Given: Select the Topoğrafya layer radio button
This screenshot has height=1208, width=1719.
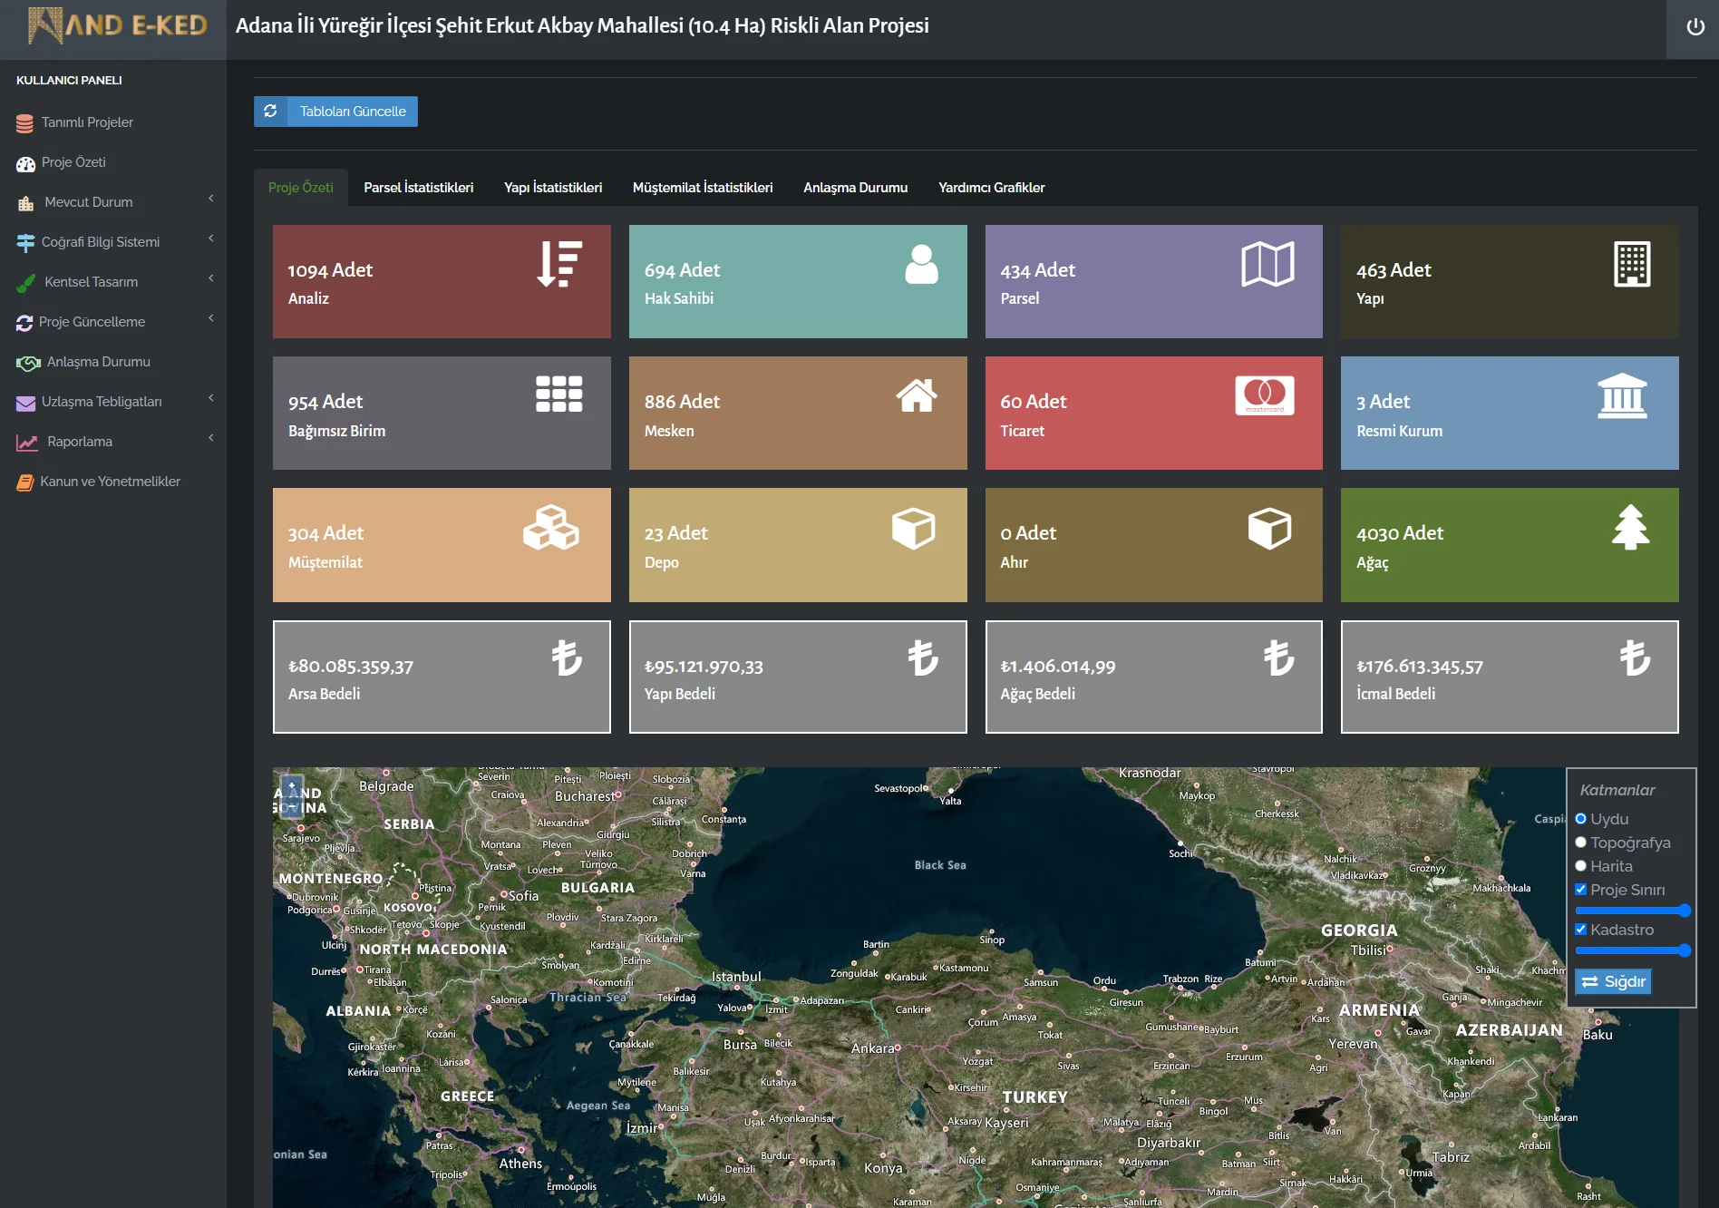Looking at the screenshot, I should [1580, 843].
